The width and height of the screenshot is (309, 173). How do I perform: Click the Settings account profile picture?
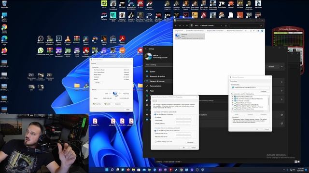[x=148, y=56]
